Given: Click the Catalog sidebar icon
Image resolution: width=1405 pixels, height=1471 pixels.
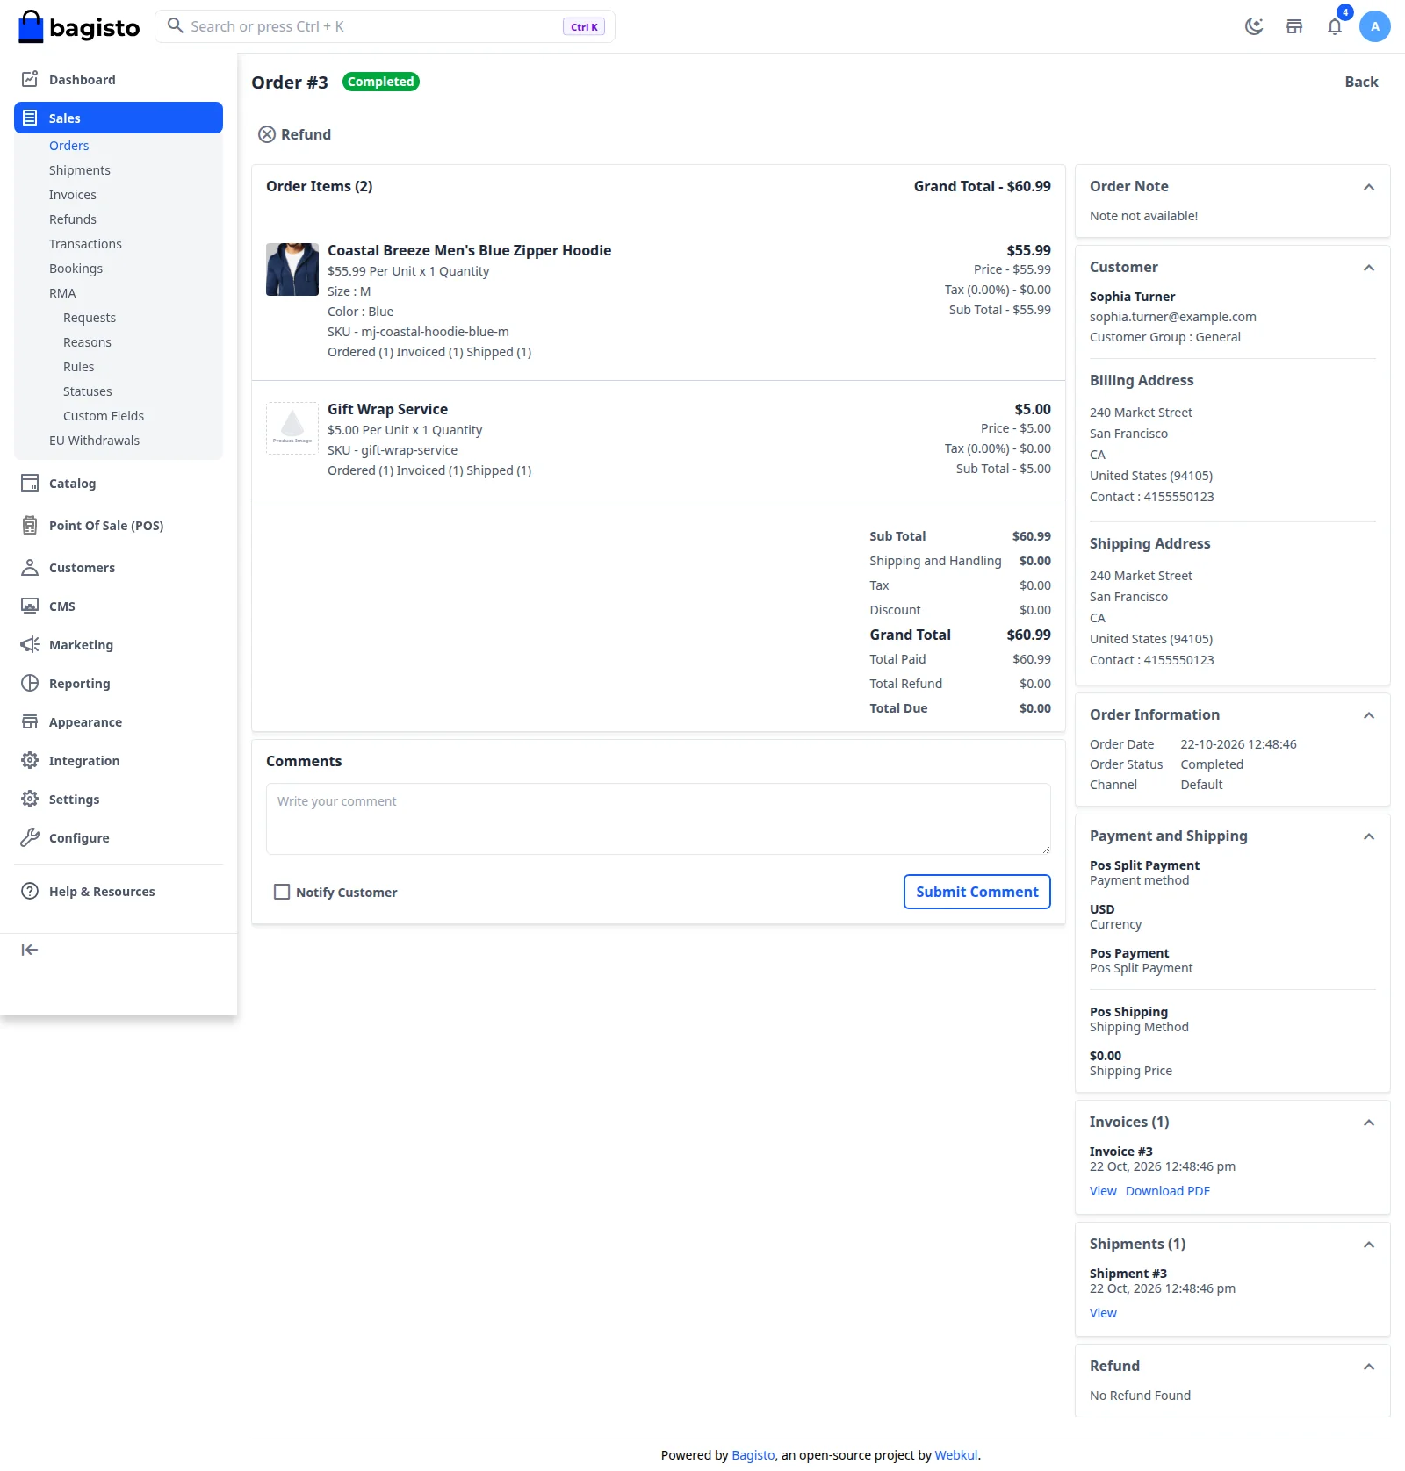Looking at the screenshot, I should tap(30, 483).
